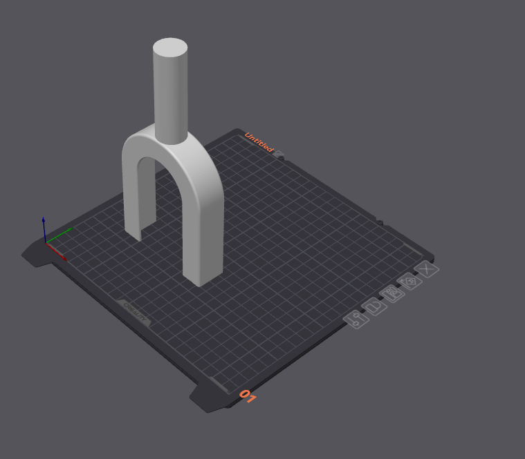Click the orange Untitled plate name
The image size is (525, 459).
coord(259,142)
